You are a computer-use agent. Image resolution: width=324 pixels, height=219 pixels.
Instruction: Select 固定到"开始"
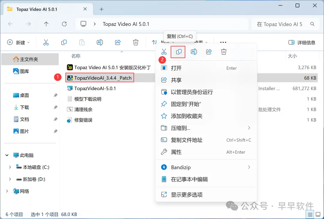point(206,104)
